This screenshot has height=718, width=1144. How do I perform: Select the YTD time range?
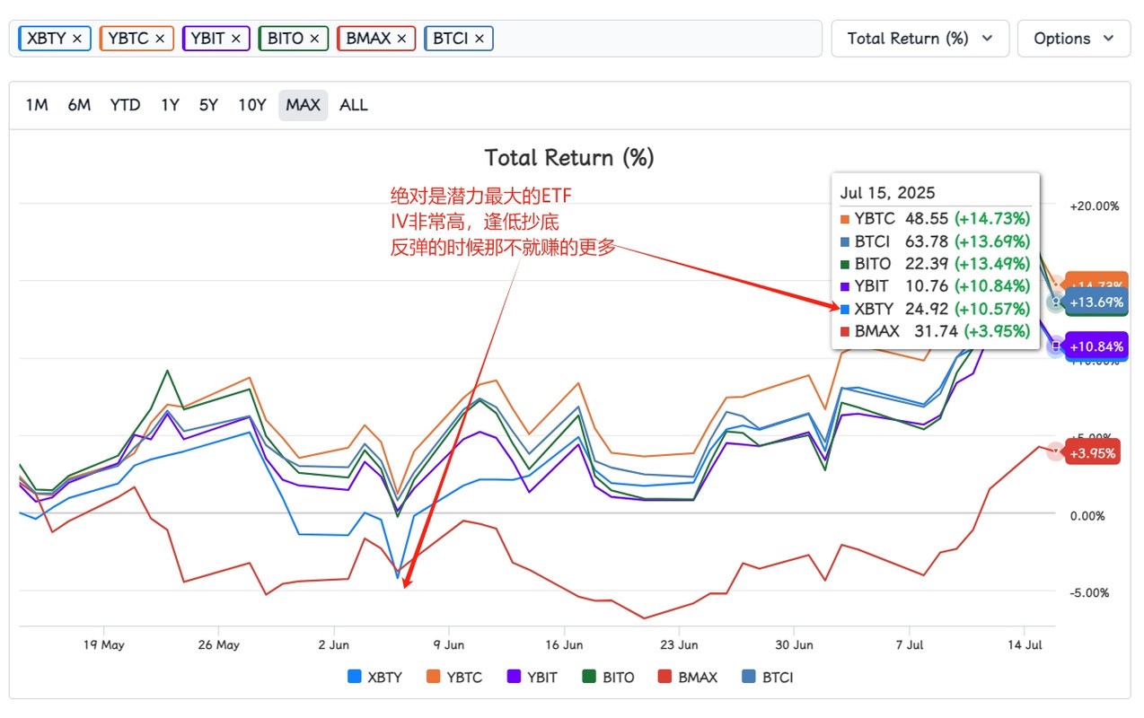pos(125,105)
